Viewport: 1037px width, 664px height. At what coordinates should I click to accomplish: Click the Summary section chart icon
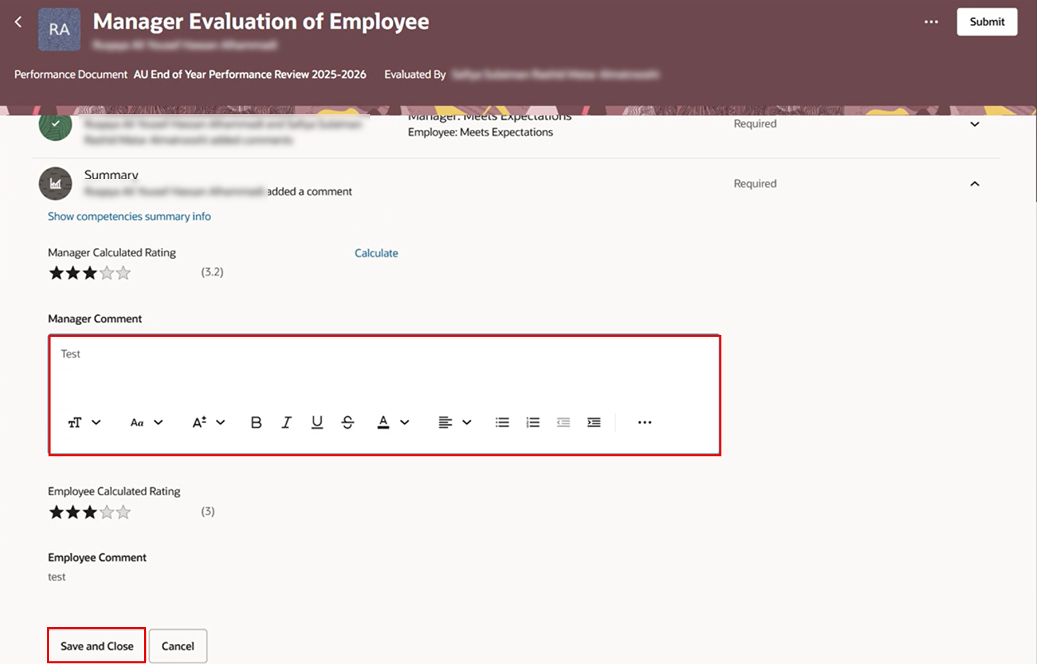tap(55, 184)
